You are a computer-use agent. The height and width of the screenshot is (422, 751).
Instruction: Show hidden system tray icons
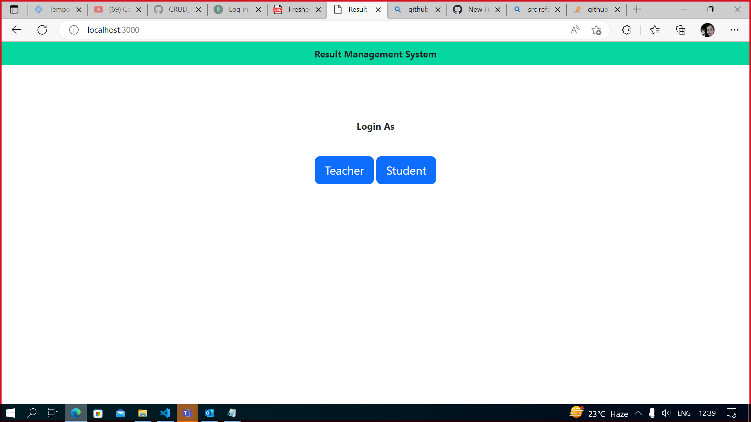638,413
